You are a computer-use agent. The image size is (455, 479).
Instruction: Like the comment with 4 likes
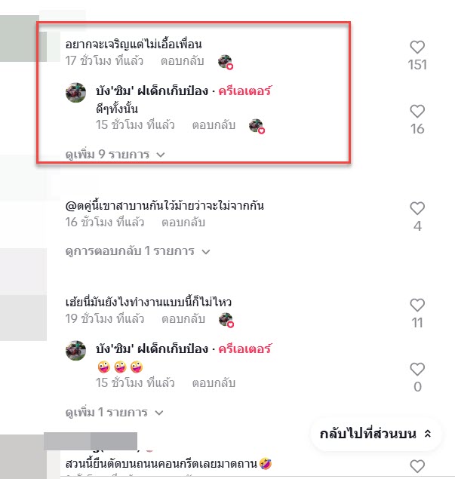tap(417, 208)
